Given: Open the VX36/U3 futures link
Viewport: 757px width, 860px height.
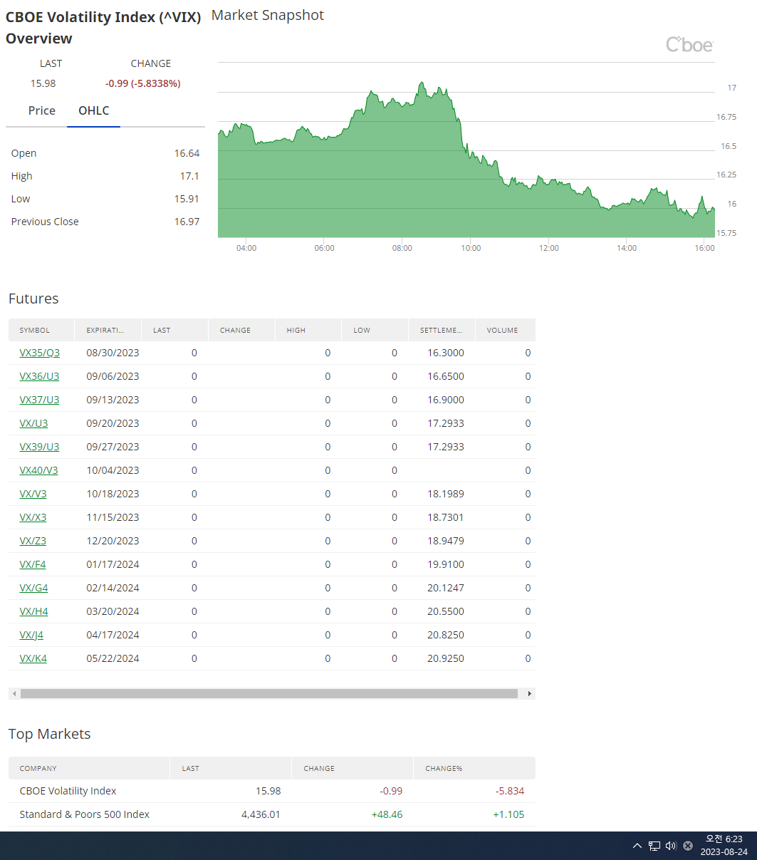Looking at the screenshot, I should (39, 376).
